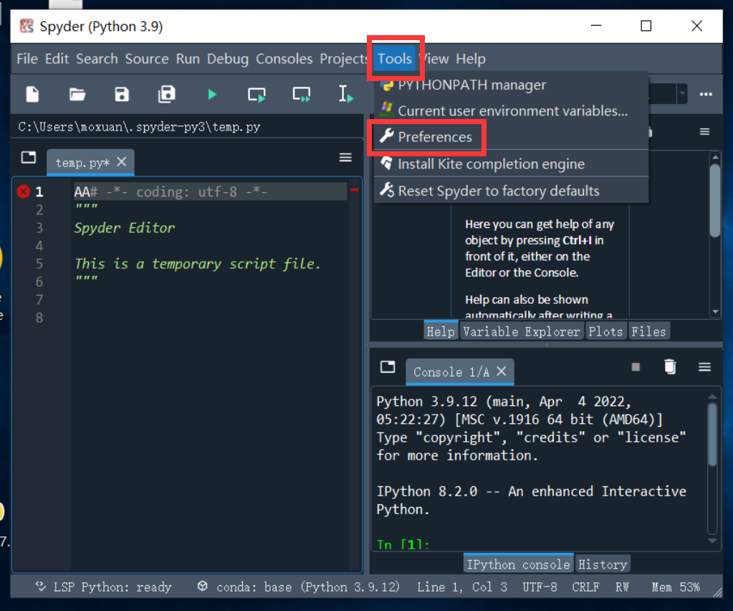Run selection or current line
Screen dimensions: 733x611
346,94
